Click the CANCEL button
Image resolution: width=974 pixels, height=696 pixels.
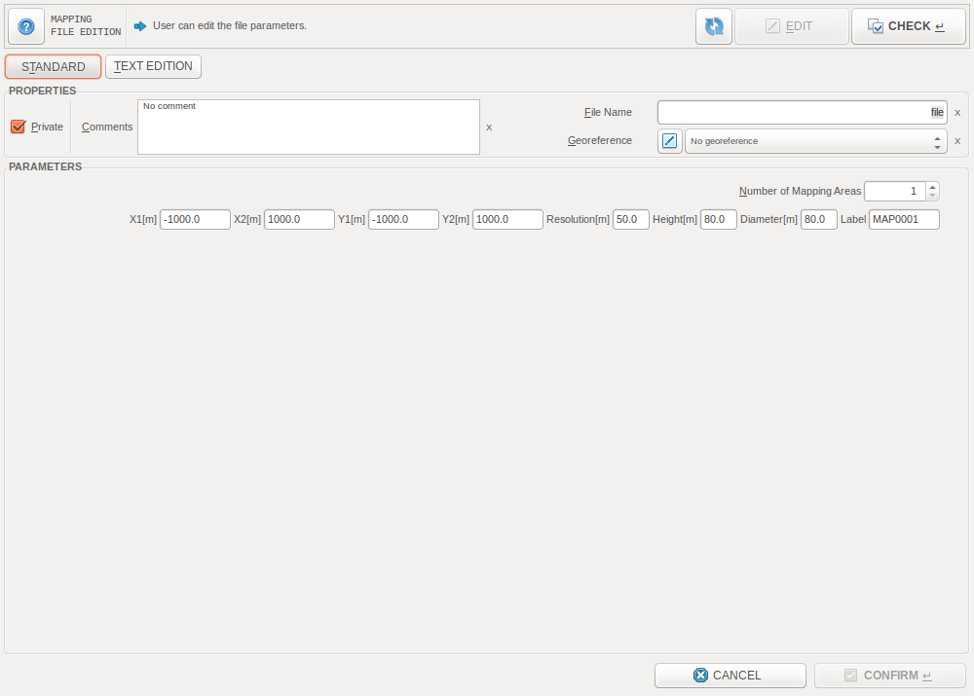point(730,676)
